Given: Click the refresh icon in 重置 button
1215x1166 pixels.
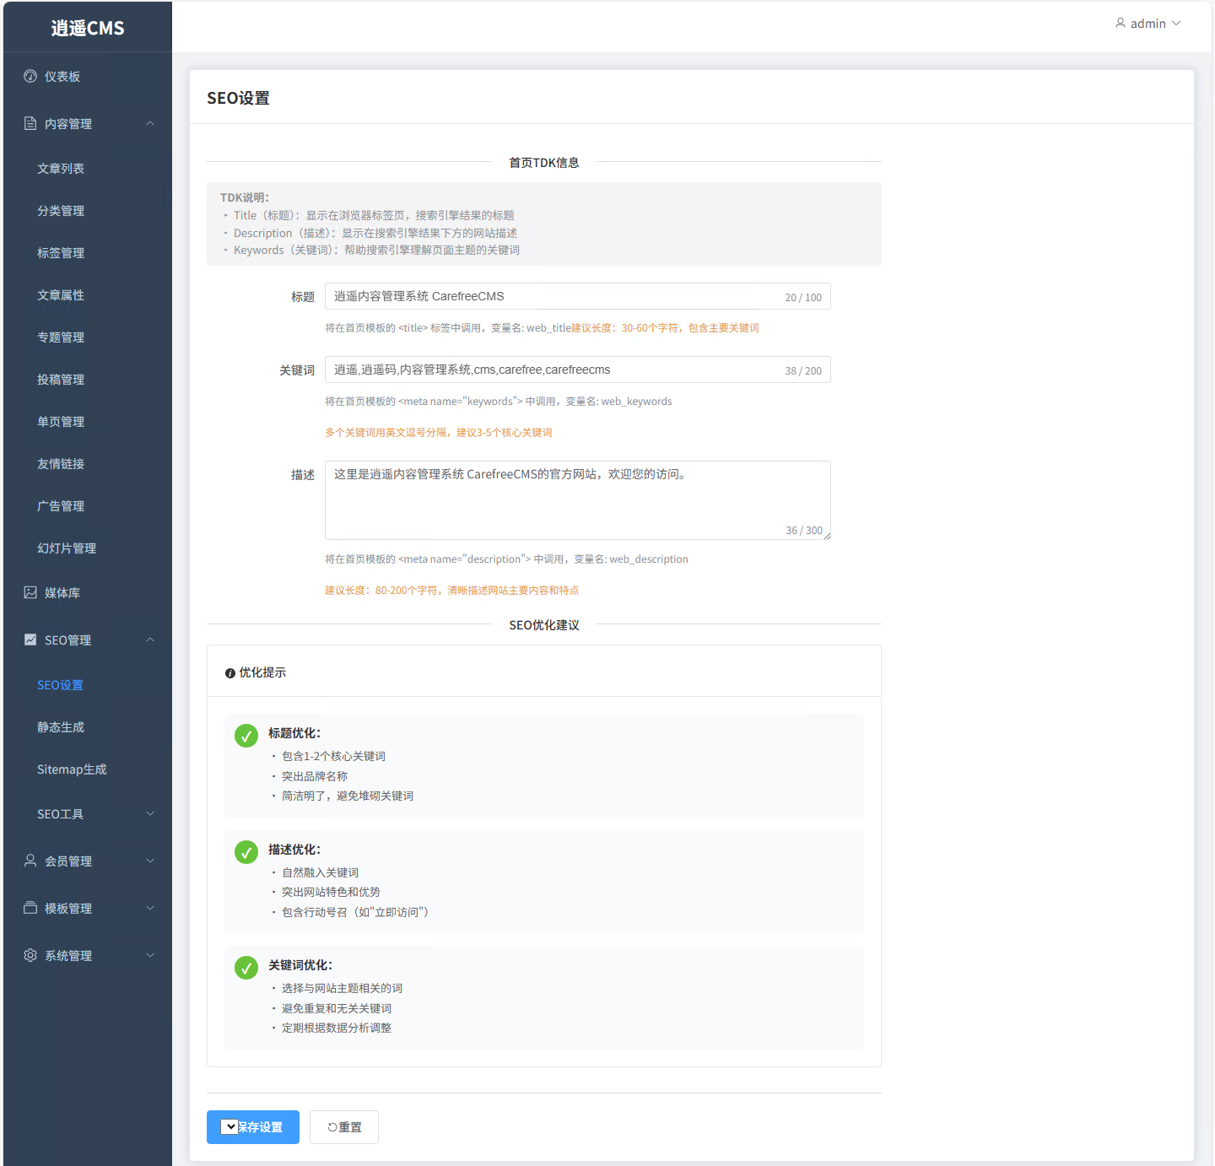Looking at the screenshot, I should [332, 1127].
